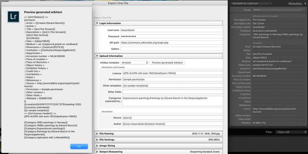
Task: Expand the Output Sharpening section
Action: 97,152
